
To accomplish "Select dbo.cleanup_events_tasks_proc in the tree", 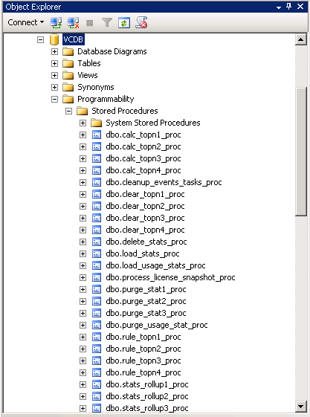I will coord(164,182).
